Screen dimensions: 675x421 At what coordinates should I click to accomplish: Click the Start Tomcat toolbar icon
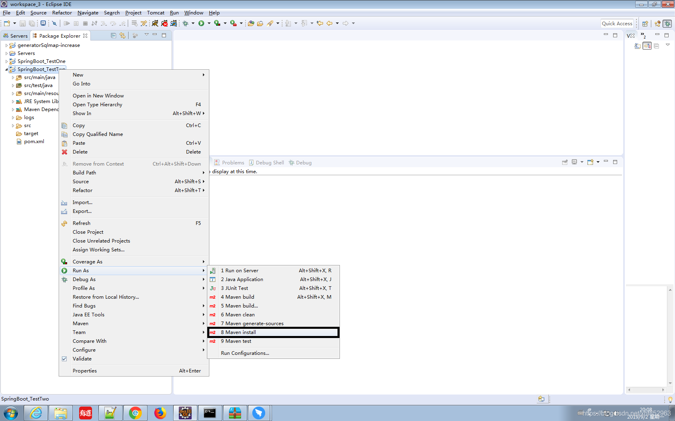coord(155,23)
